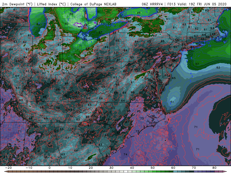This screenshot has height=173, width=231.
Task: Click the 80 label on color scale
Action: point(215,168)
